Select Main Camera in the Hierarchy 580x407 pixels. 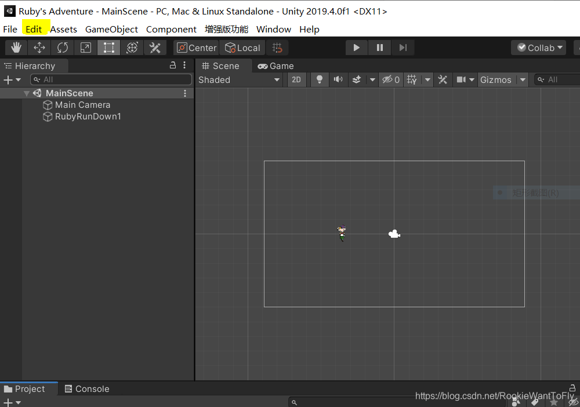click(x=82, y=105)
